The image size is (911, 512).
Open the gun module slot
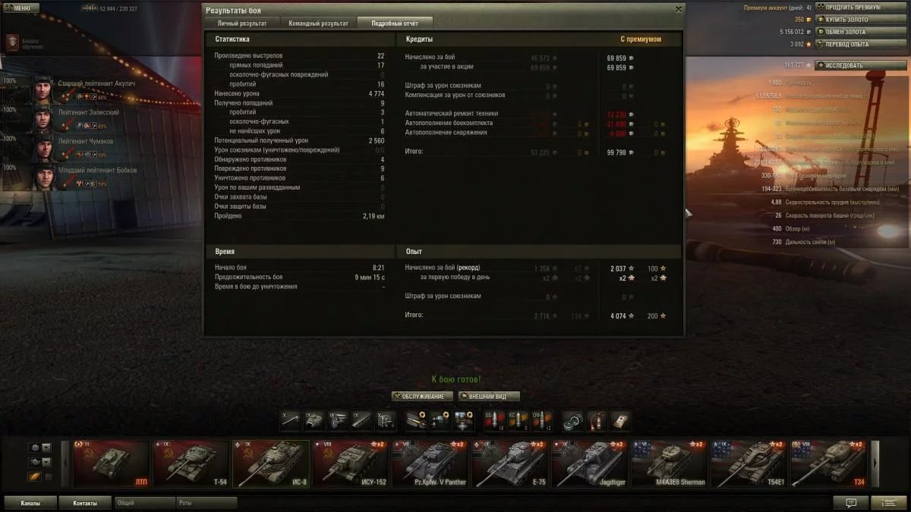point(291,420)
